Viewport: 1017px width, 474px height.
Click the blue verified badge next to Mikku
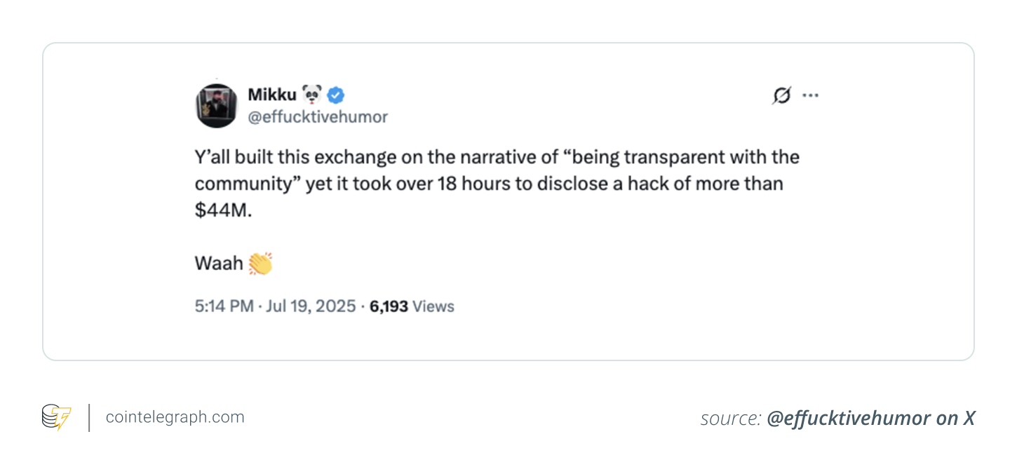(335, 95)
